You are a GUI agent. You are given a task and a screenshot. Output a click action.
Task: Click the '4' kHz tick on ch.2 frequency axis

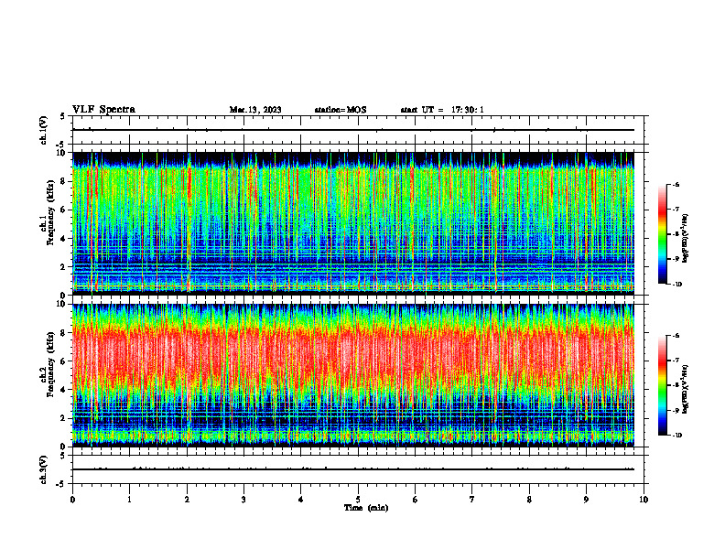[x=63, y=390]
